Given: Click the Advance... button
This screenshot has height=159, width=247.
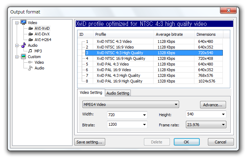Looking at the screenshot, I should click(213, 105).
